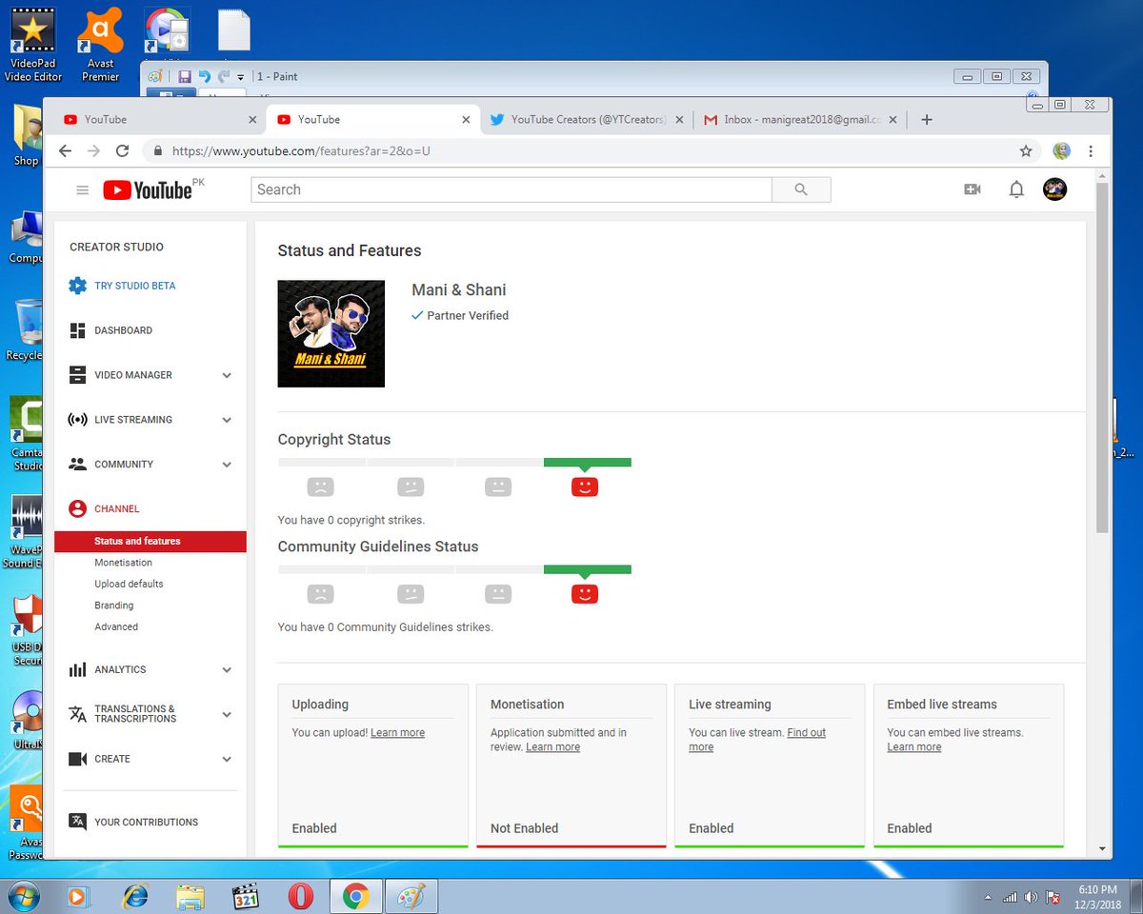
Task: Click Undo in the Paint quick access bar
Action: [204, 76]
